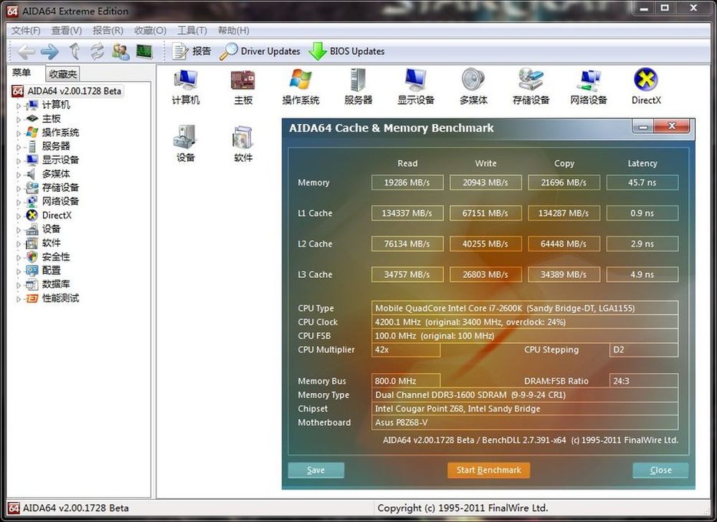Image resolution: width=717 pixels, height=522 pixels.
Task: Select 软件 in the left tree
Action: pos(51,243)
